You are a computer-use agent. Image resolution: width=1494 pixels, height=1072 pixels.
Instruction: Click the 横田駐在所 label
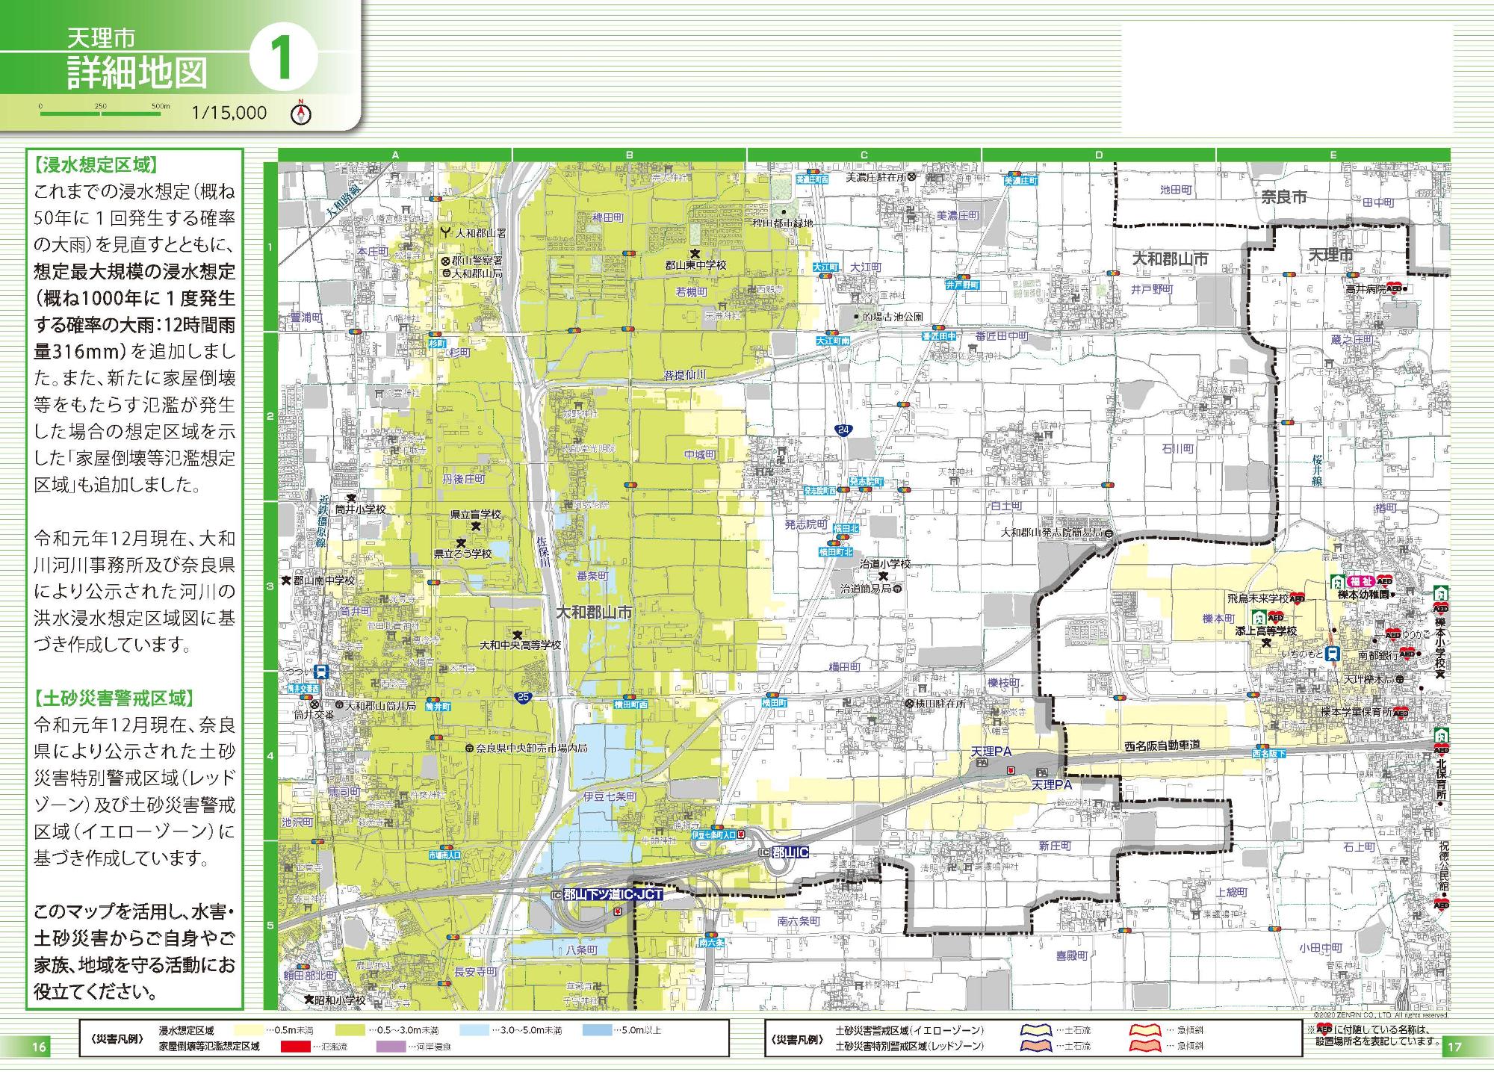coord(940,704)
